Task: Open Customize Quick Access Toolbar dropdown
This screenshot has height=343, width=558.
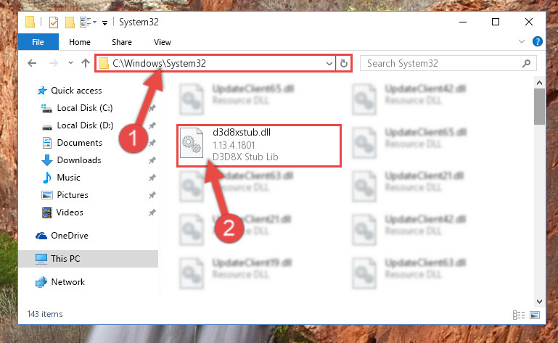Action: (104, 23)
